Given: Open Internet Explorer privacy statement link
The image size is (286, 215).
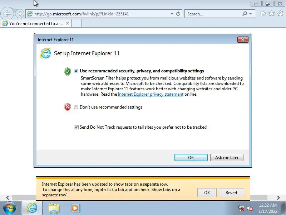Looking at the screenshot, I should click(151, 94).
